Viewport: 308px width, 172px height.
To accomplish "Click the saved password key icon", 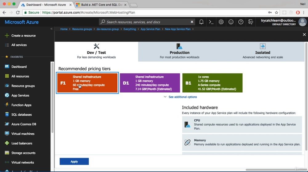I will [270, 13].
